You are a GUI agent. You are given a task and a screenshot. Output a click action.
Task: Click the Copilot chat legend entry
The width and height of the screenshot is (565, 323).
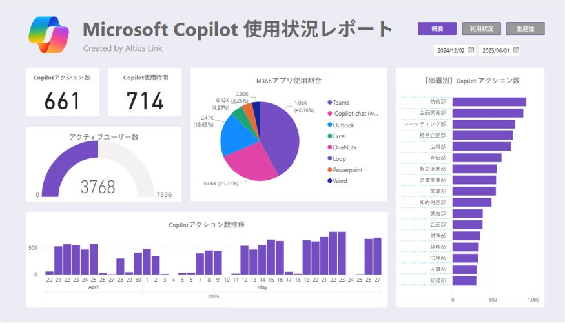tap(353, 114)
